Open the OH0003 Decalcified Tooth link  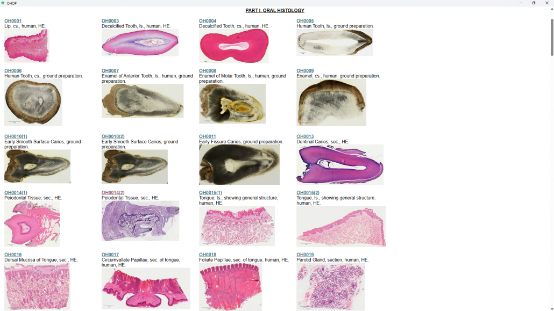tap(110, 21)
